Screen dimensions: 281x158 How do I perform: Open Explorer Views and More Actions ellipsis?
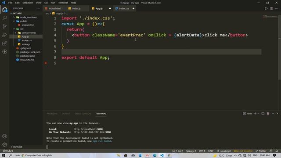(38, 8)
